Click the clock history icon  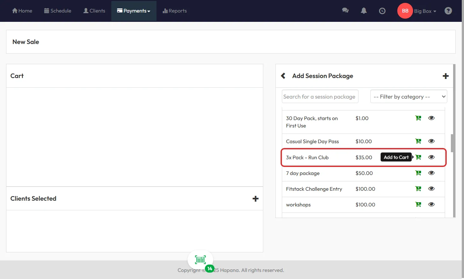pos(382,11)
